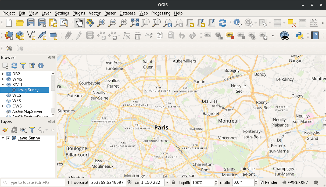Select the New Print Layout icon

pos(53,23)
